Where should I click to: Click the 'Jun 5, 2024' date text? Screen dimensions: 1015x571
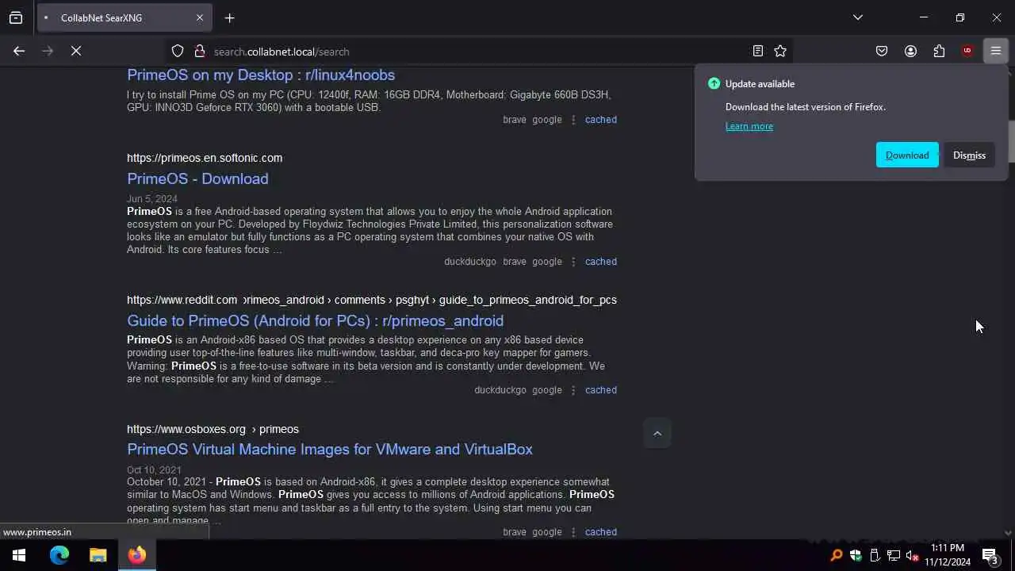(152, 199)
